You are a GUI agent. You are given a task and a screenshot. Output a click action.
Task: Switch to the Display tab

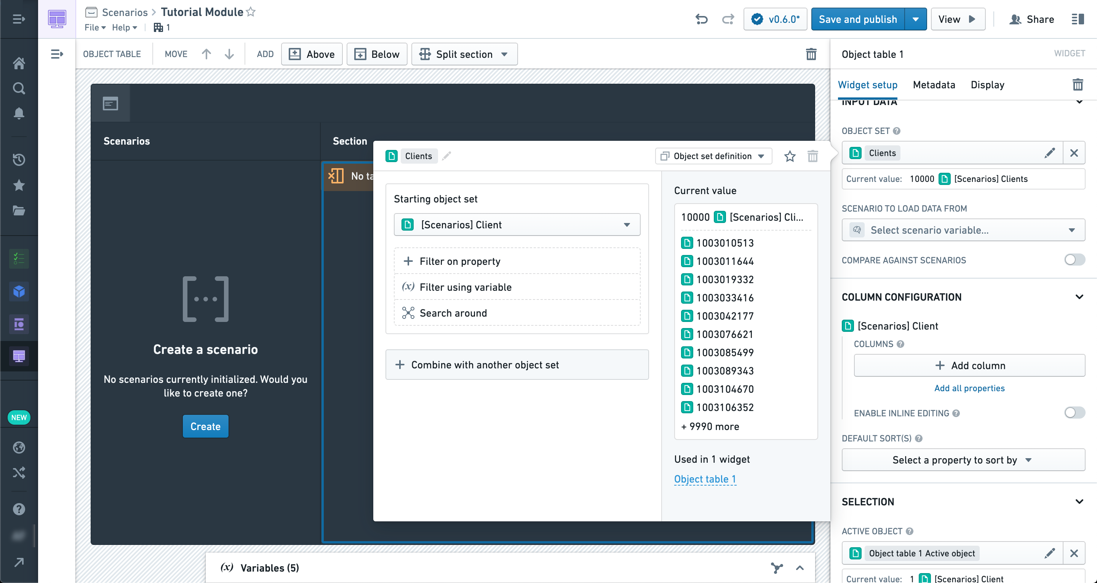click(x=987, y=85)
